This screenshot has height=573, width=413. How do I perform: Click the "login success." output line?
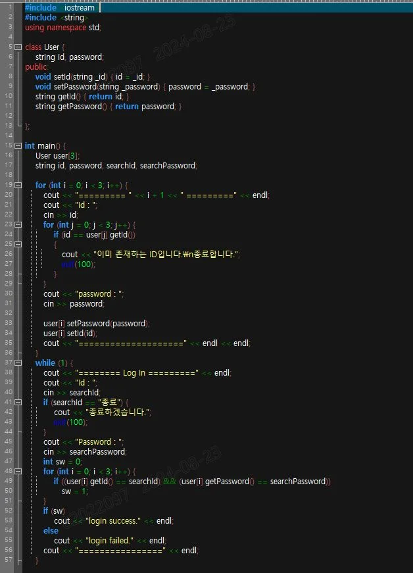pyautogui.click(x=114, y=521)
